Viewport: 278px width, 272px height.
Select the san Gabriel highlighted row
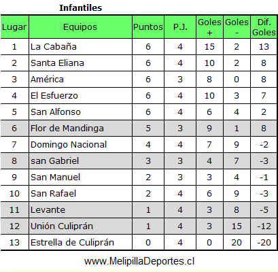point(139,161)
